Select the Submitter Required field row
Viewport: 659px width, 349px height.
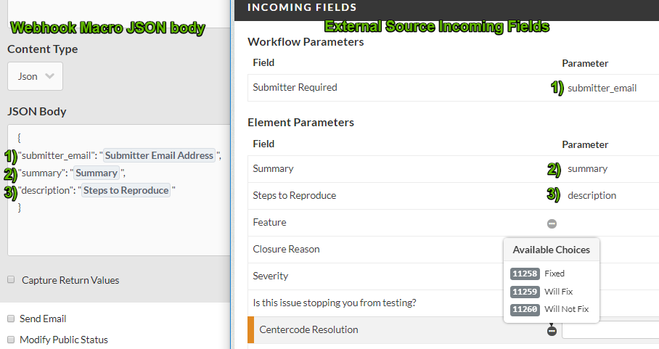(x=453, y=88)
